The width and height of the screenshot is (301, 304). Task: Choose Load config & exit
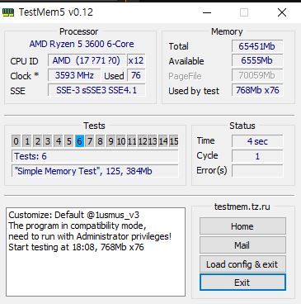pyautogui.click(x=242, y=264)
